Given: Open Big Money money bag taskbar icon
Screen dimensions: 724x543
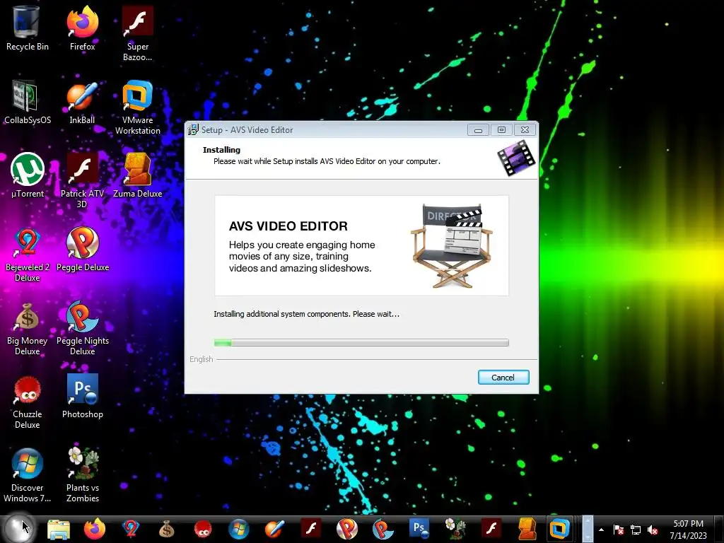Looking at the screenshot, I should (x=166, y=529).
